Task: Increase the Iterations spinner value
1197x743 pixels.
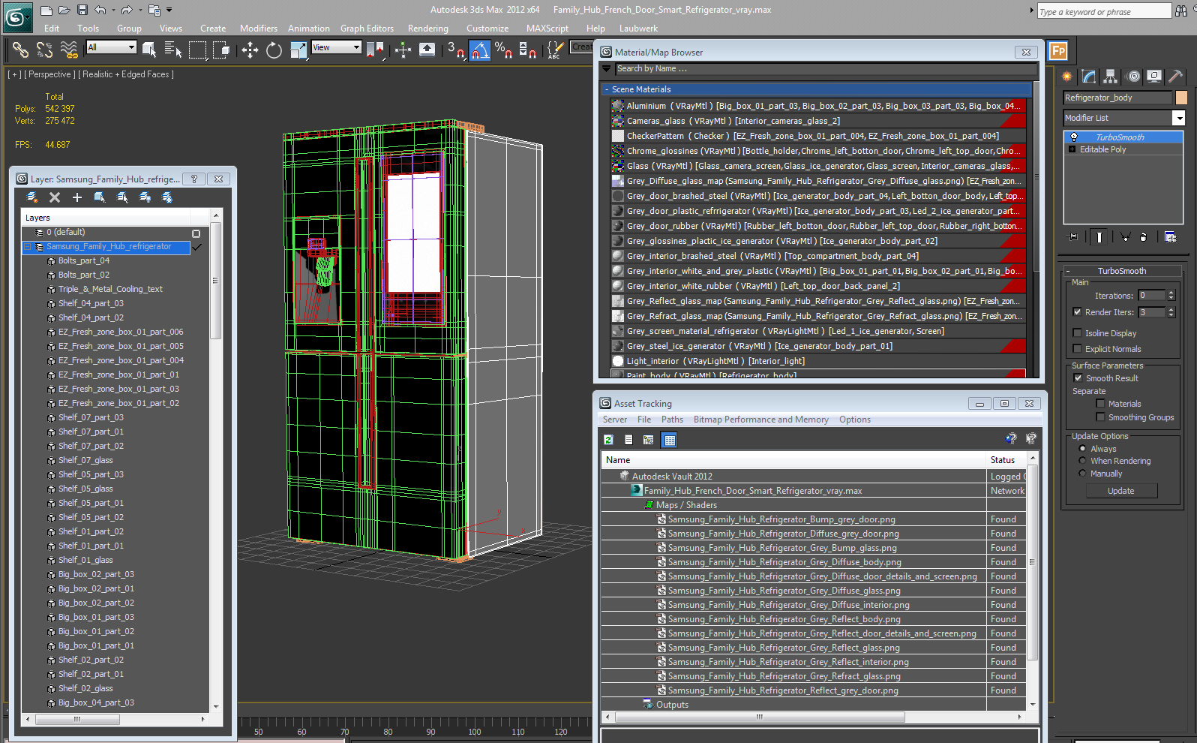Action: pos(1171,293)
